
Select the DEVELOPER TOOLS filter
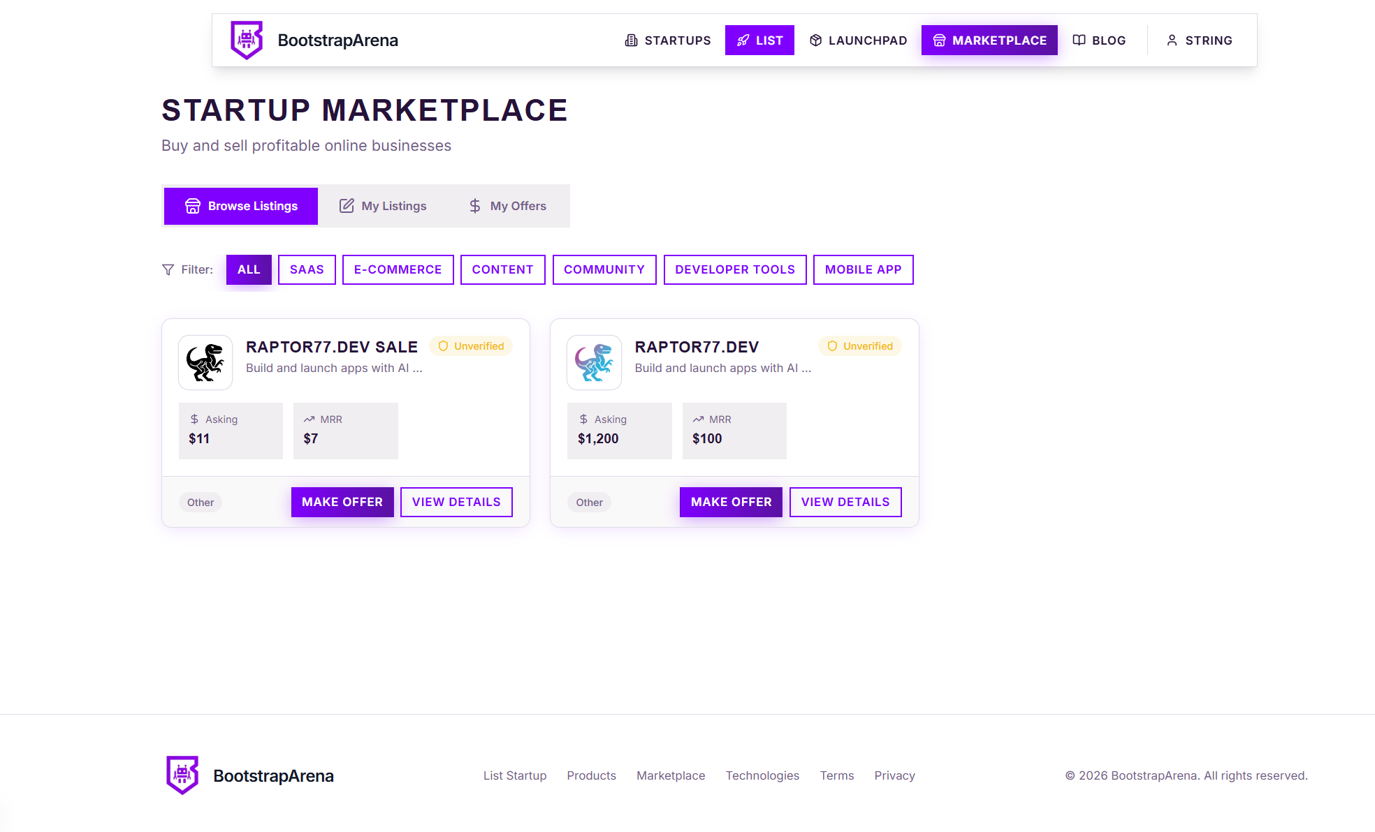[734, 269]
